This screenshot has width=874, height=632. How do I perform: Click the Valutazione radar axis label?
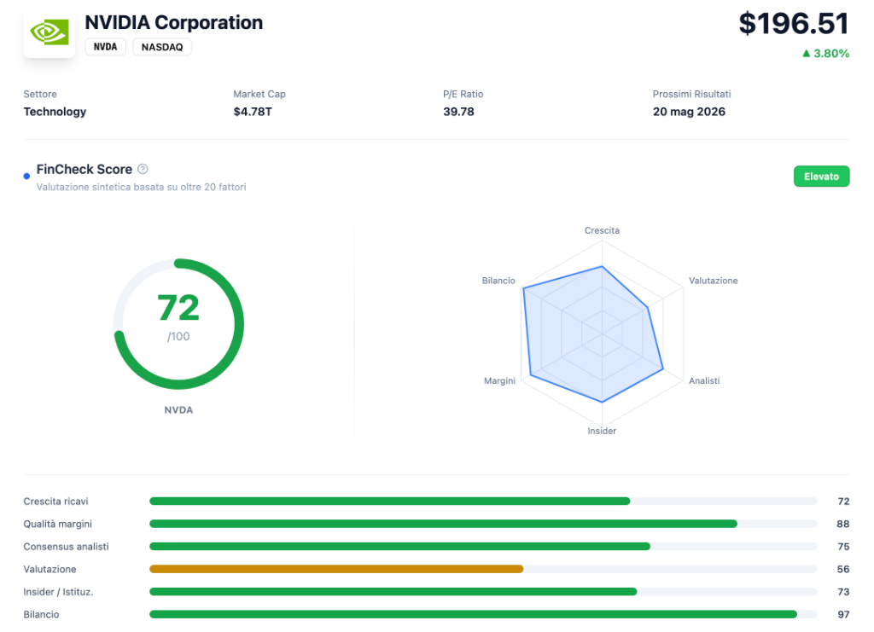tap(713, 281)
